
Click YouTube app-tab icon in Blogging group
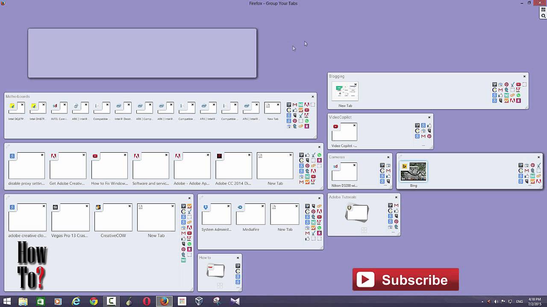[518, 84]
